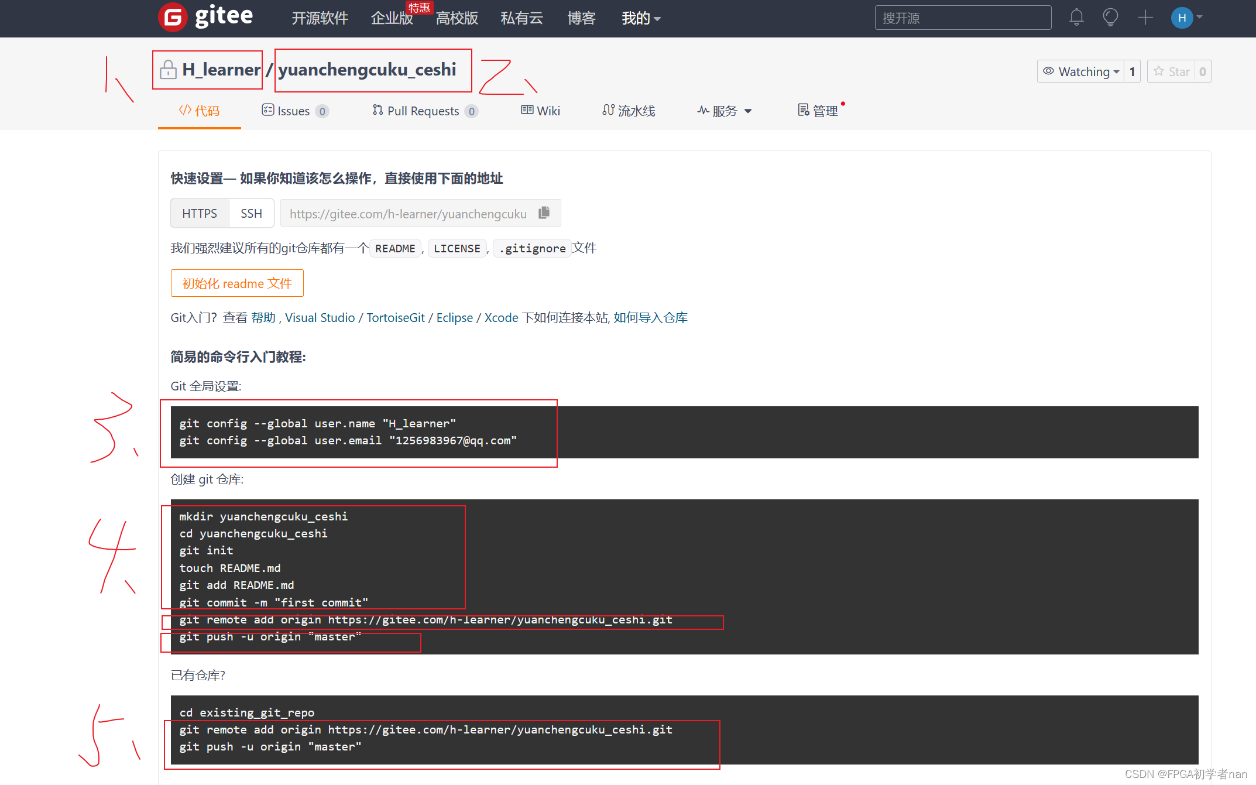Click the git config user.email command line
Image resolution: width=1256 pixels, height=785 pixels.
tap(348, 440)
